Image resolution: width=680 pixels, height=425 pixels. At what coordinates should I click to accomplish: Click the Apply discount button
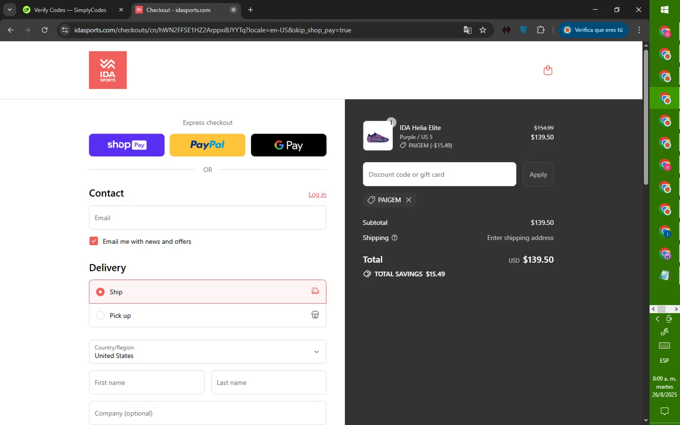tap(538, 174)
